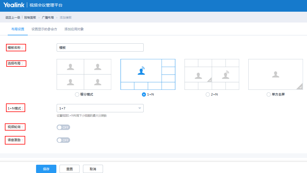307x173 pixels.
Task: Choose the 等分模式 radio button
Action: pyautogui.click(x=77, y=94)
